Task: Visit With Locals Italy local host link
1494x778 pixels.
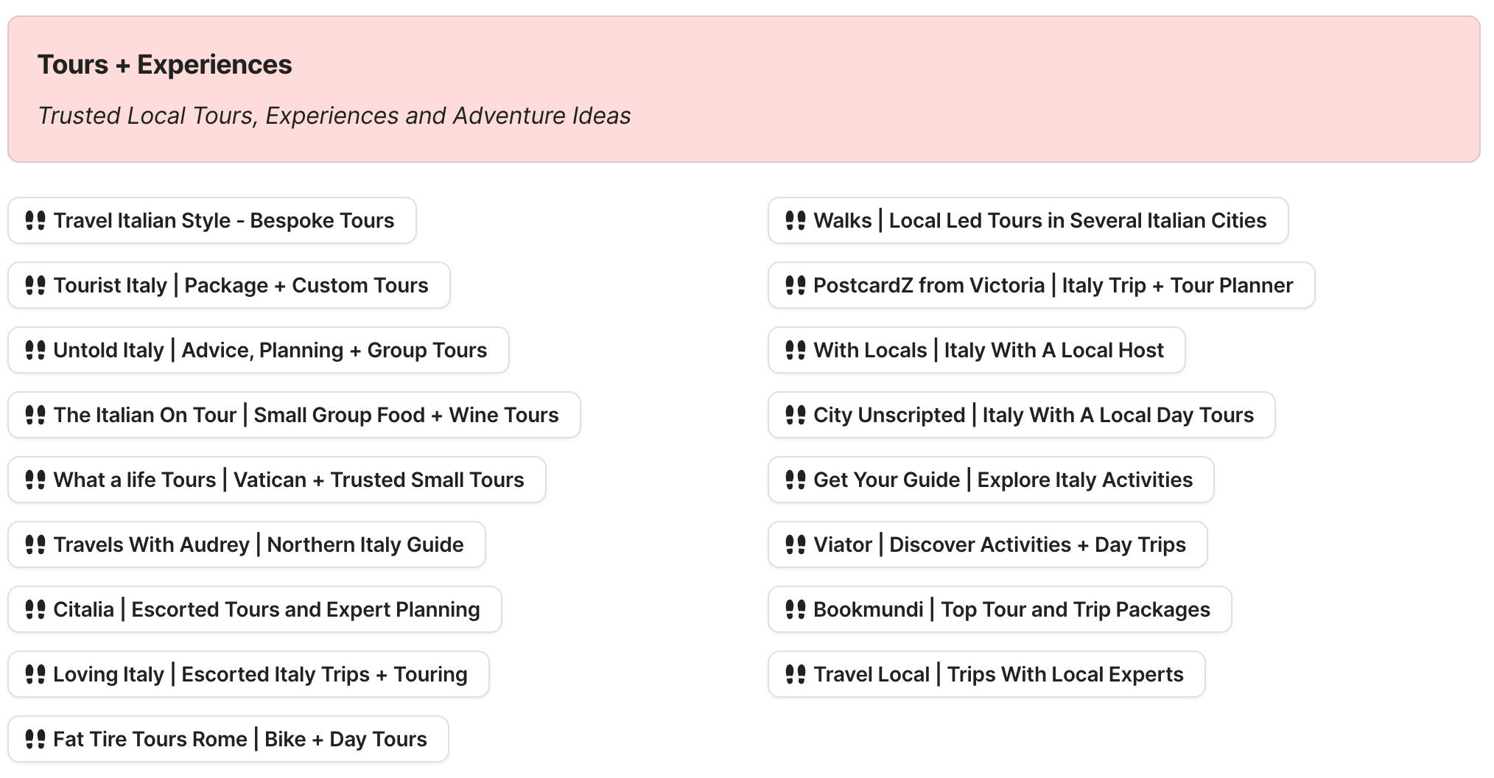Action: (988, 350)
